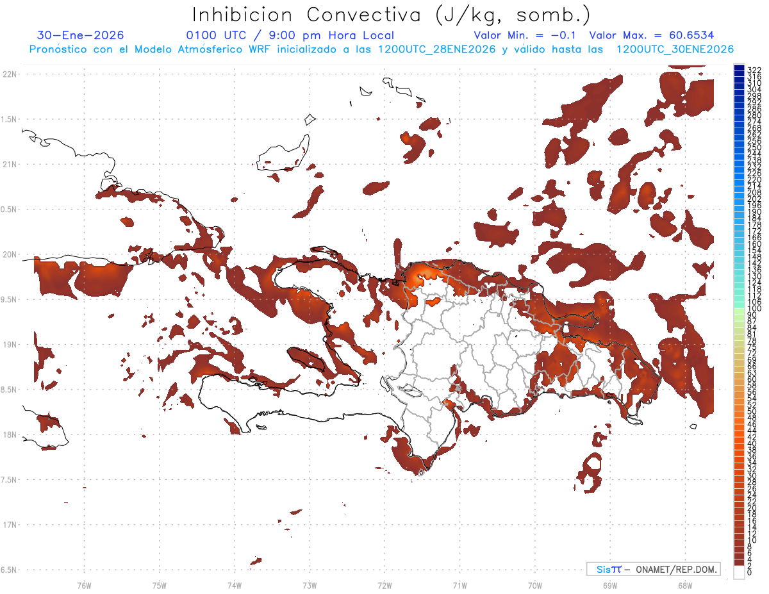
Task: Click the '72W' longitude label
Action: coord(384,585)
